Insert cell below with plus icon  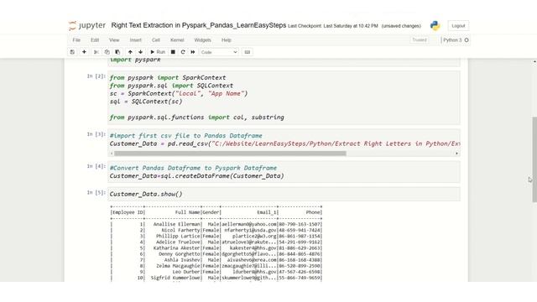point(84,52)
